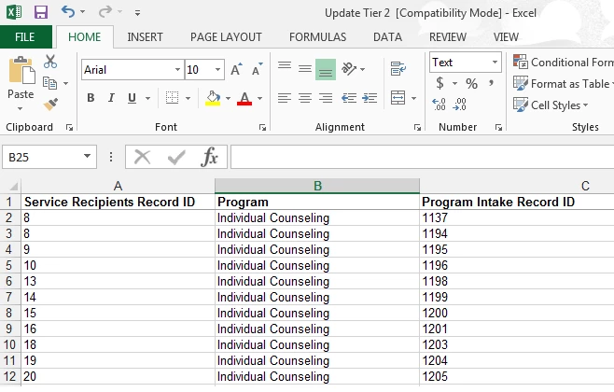Viewport: 614px width, 392px height.
Task: Switch to the DATA tab
Action: pyautogui.click(x=387, y=37)
